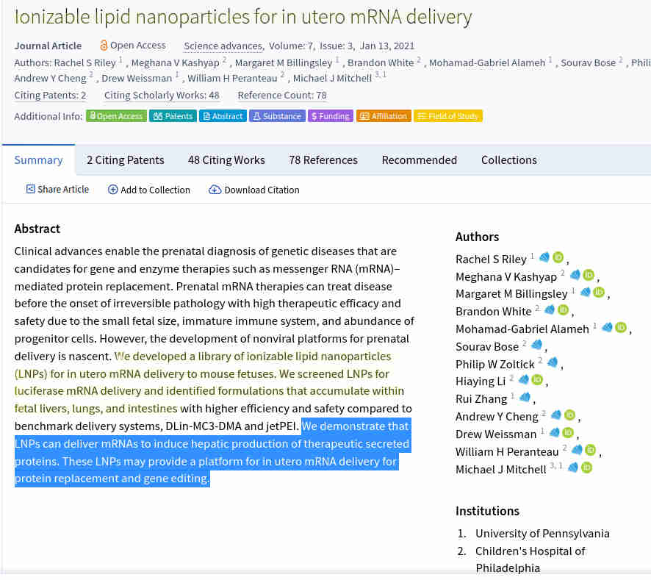Viewport: 651px width, 580px height.
Task: Click the purple Funding info badge
Action: (331, 116)
